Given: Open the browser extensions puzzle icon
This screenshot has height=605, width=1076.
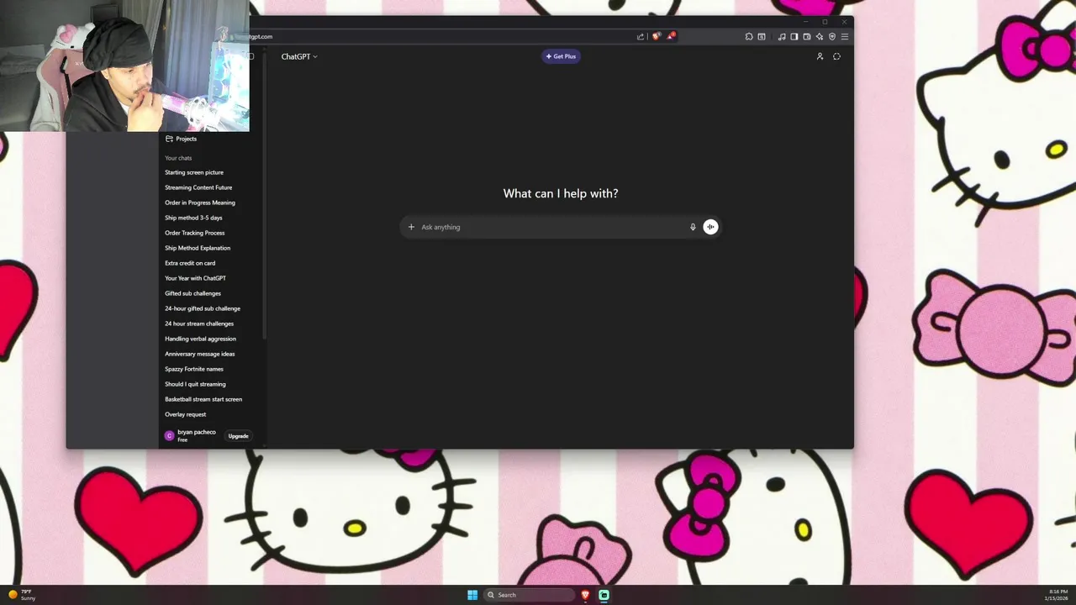Looking at the screenshot, I should point(749,36).
